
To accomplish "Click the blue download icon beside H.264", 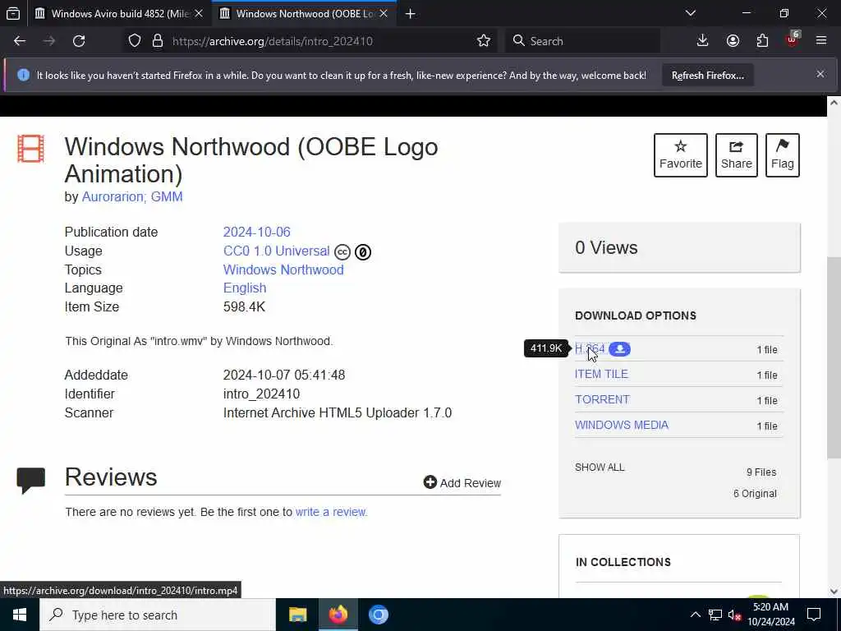I will (x=619, y=348).
